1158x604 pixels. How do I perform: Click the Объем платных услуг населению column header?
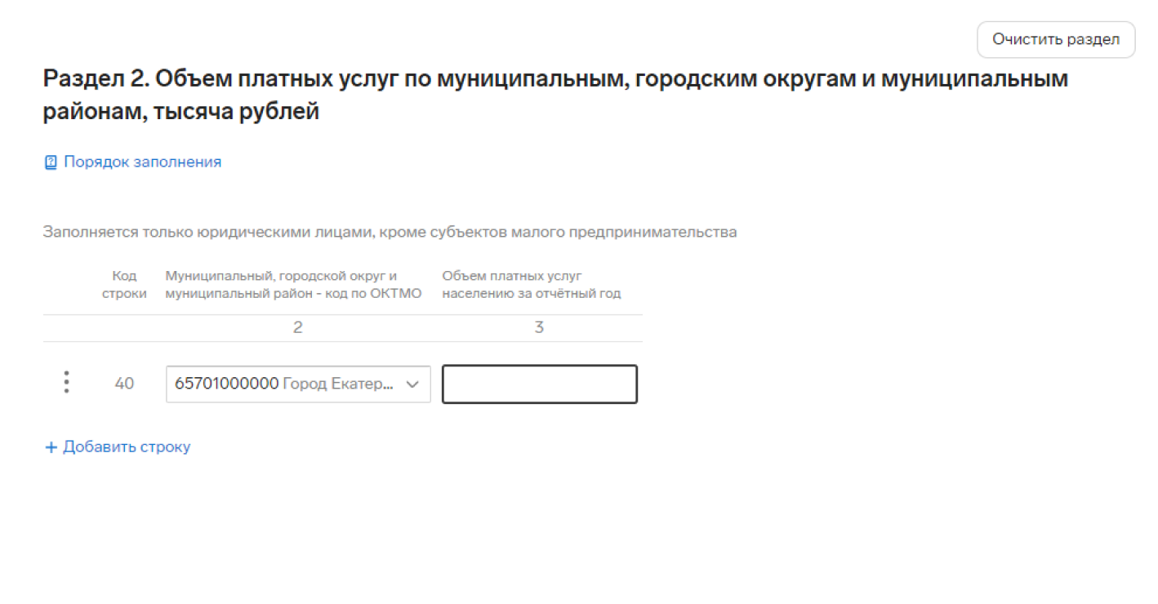coord(532,285)
